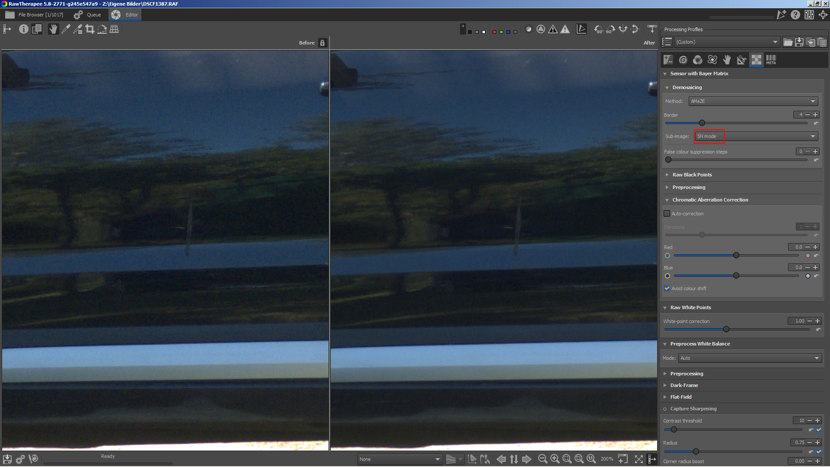The image size is (830, 467).
Task: Save current processing profile
Action: 799,42
